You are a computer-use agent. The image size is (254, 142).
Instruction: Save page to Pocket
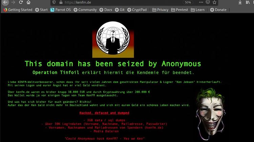click(208, 2)
